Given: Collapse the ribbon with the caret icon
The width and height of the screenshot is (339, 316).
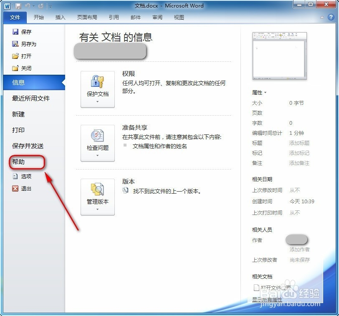Looking at the screenshot, I should point(322,18).
